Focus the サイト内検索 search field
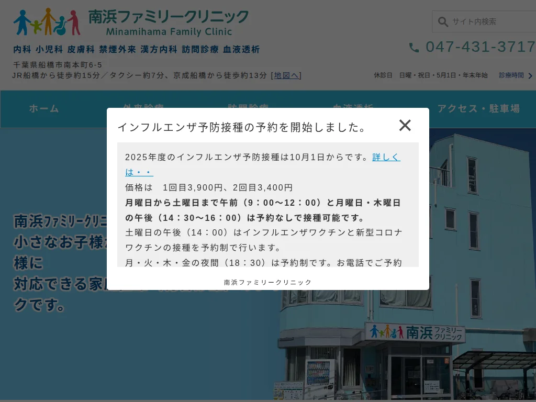536x402 pixels. point(484,21)
